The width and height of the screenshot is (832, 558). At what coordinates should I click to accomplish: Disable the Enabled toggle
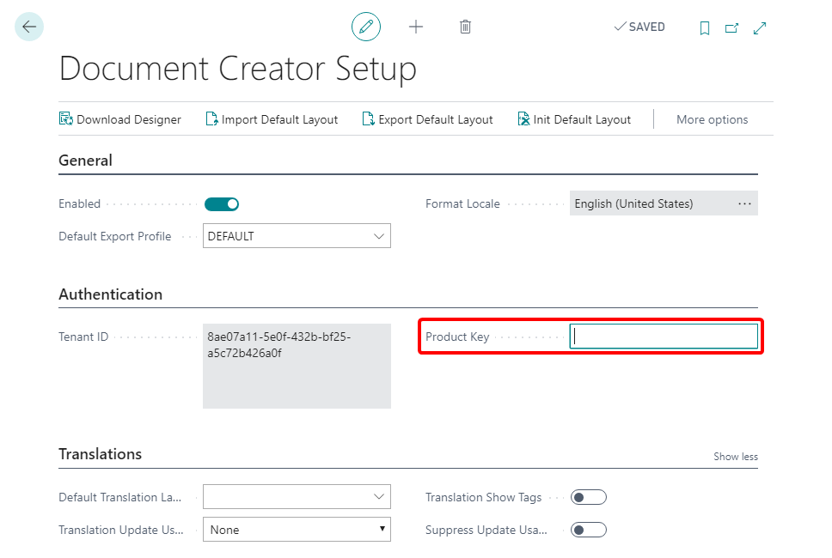tap(222, 204)
